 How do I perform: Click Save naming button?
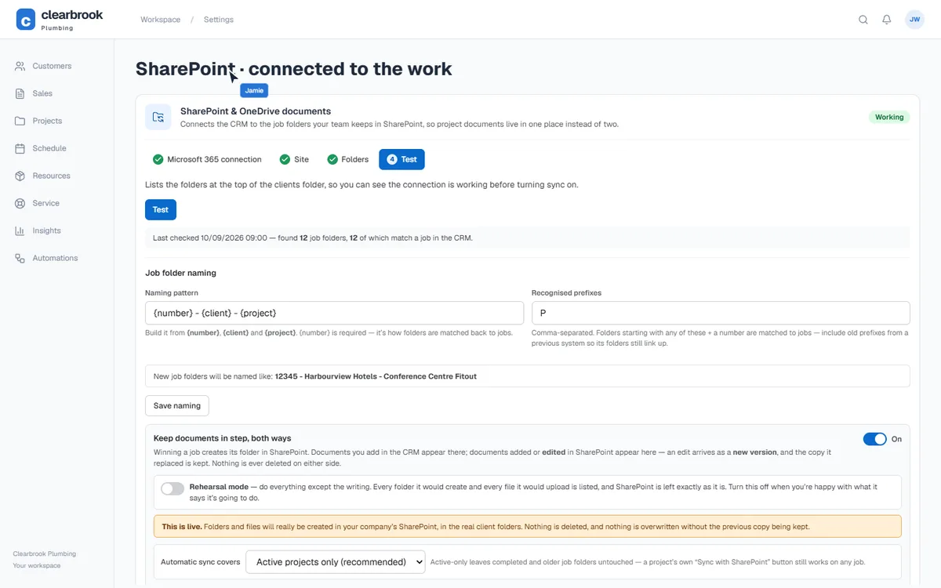tap(177, 405)
